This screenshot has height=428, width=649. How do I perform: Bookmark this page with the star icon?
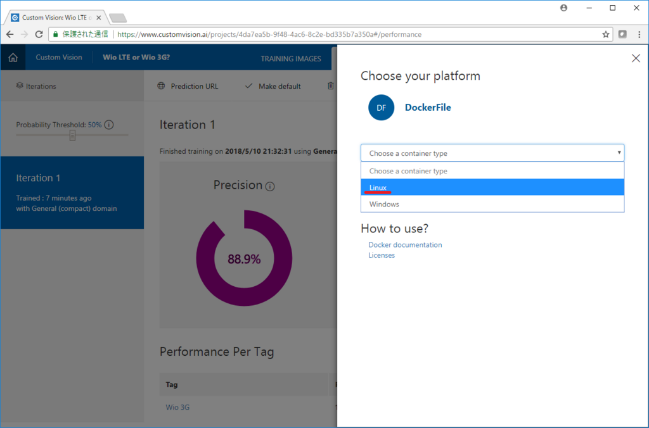coord(605,34)
